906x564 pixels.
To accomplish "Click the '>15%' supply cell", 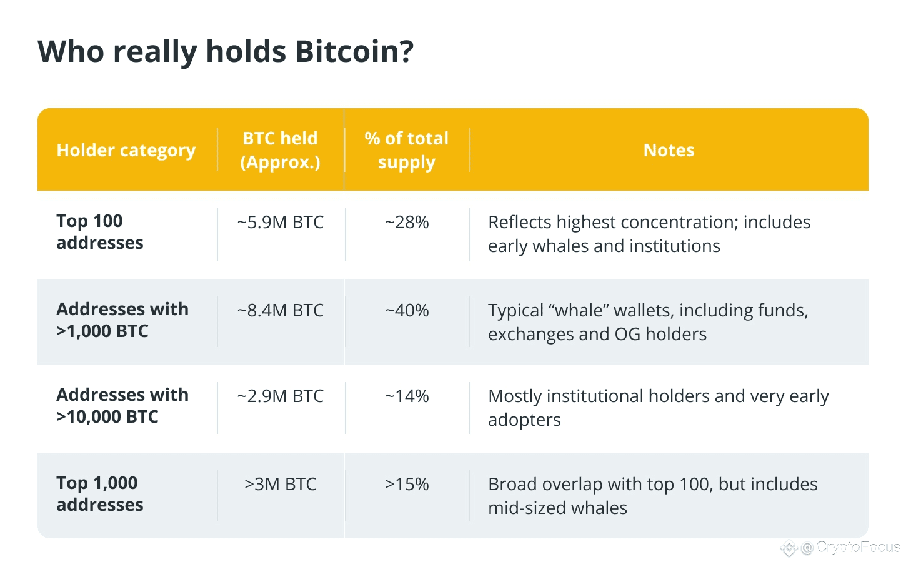I will pyautogui.click(x=407, y=485).
